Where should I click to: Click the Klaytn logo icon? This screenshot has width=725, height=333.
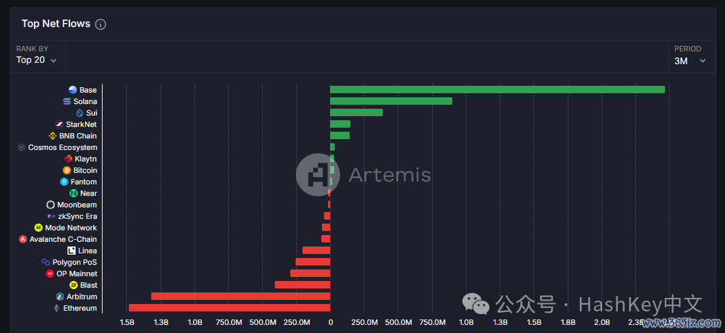(x=68, y=159)
